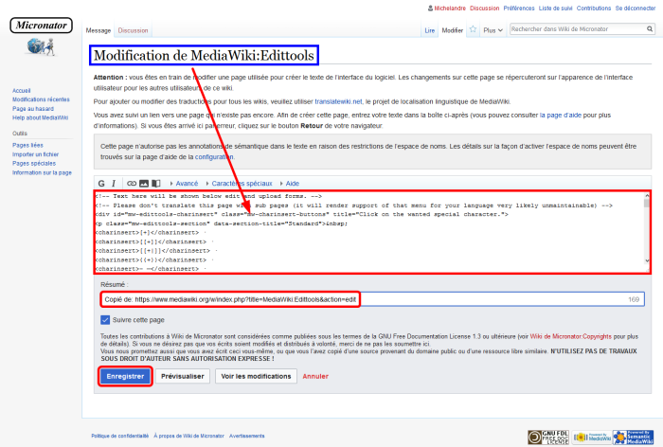The image size is (663, 447).
Task: Open the configuration help link
Action: tap(214, 157)
